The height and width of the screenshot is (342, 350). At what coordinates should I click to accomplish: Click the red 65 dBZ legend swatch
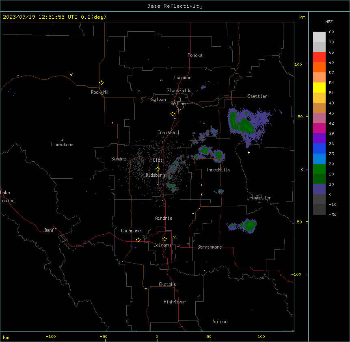coord(319,57)
